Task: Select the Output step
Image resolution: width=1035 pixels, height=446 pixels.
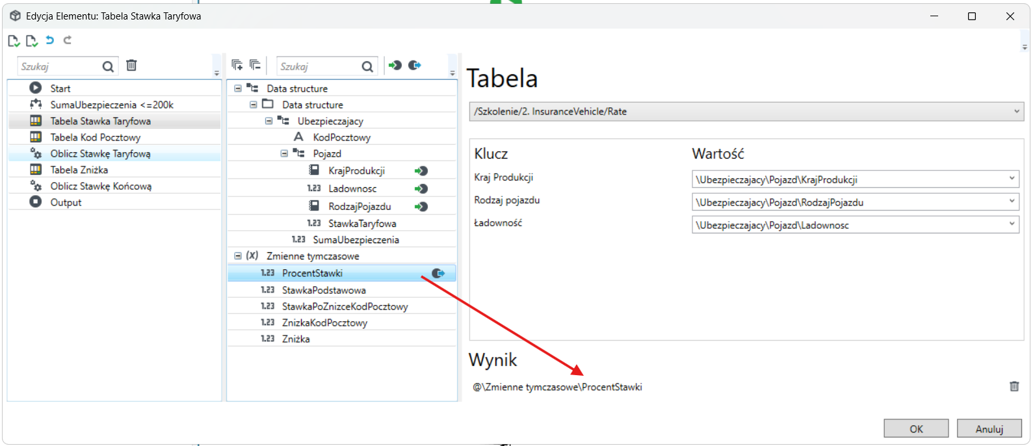Action: pyautogui.click(x=114, y=202)
